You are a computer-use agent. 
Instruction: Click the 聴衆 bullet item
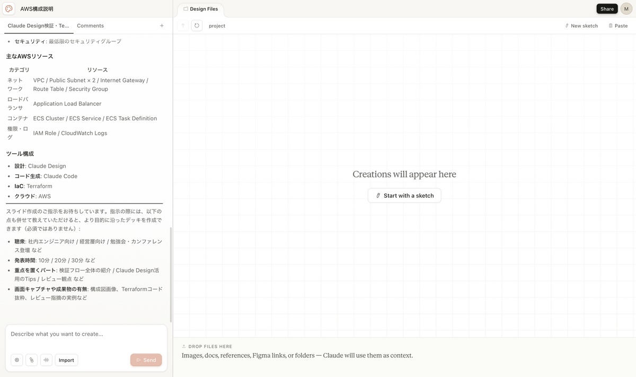[88, 246]
